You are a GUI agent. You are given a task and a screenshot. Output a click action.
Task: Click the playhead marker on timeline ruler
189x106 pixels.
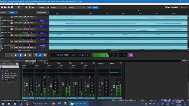coord(138,11)
